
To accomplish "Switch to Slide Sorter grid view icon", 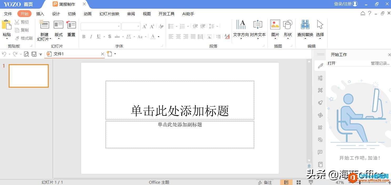I will pos(299,182).
